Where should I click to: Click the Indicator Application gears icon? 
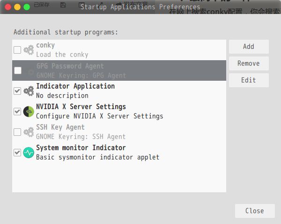tap(29, 91)
